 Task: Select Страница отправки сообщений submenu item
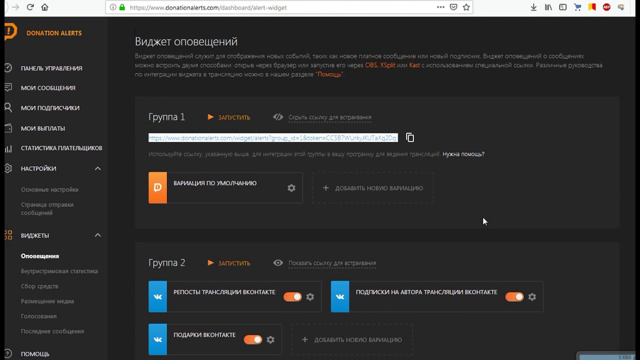(47, 208)
